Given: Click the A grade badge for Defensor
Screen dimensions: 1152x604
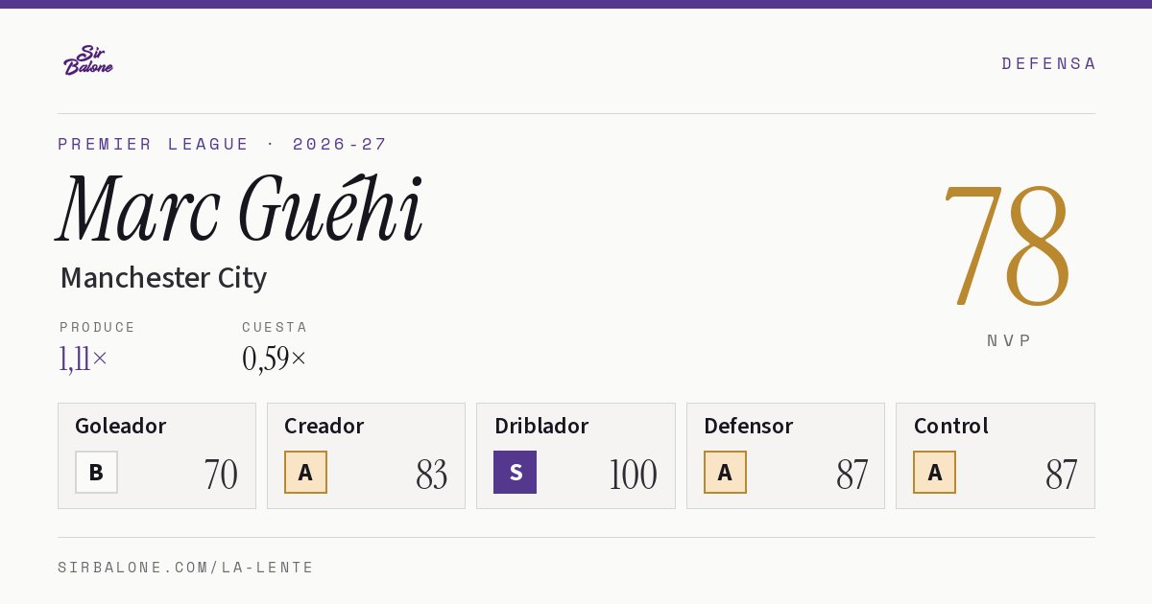Looking at the screenshot, I should tap(725, 473).
